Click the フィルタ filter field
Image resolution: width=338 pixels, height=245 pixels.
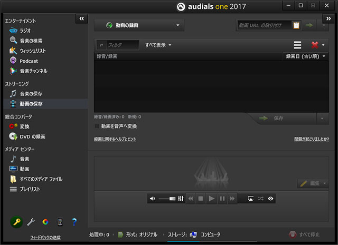pos(123,45)
